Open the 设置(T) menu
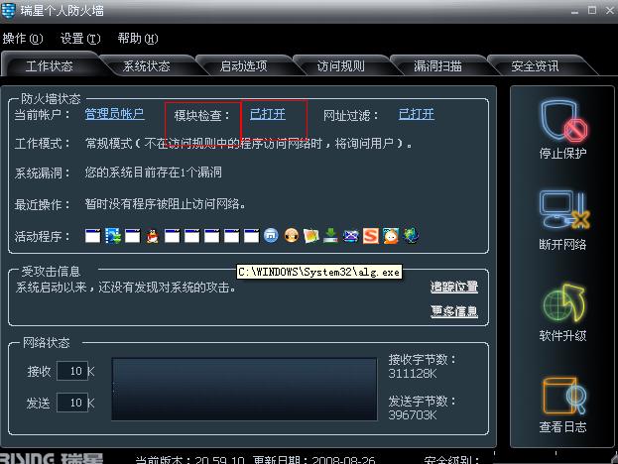Screen dimensions: 618x464 80,39
